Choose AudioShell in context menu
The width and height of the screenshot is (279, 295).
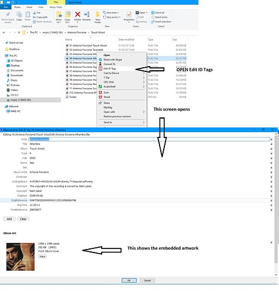109,87
